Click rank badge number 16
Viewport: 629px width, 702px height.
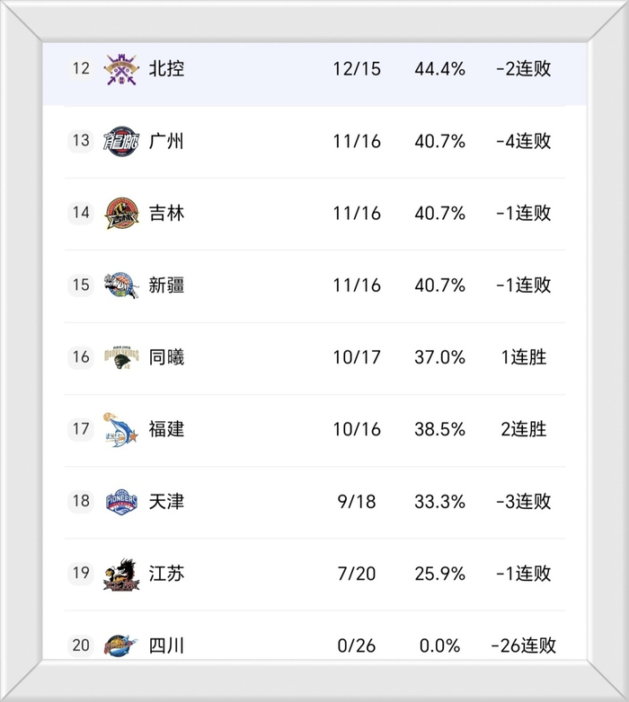click(81, 357)
